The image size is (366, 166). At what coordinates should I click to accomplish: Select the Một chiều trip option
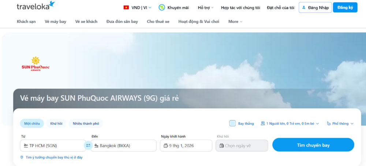pyautogui.click(x=32, y=124)
